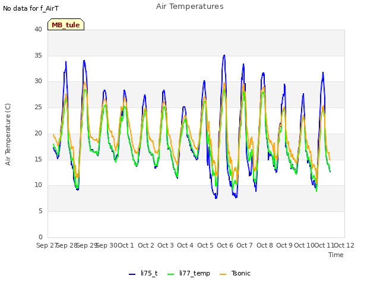Click the Oct 9 x-axis tick label
380x285 pixels.
[x=284, y=245]
